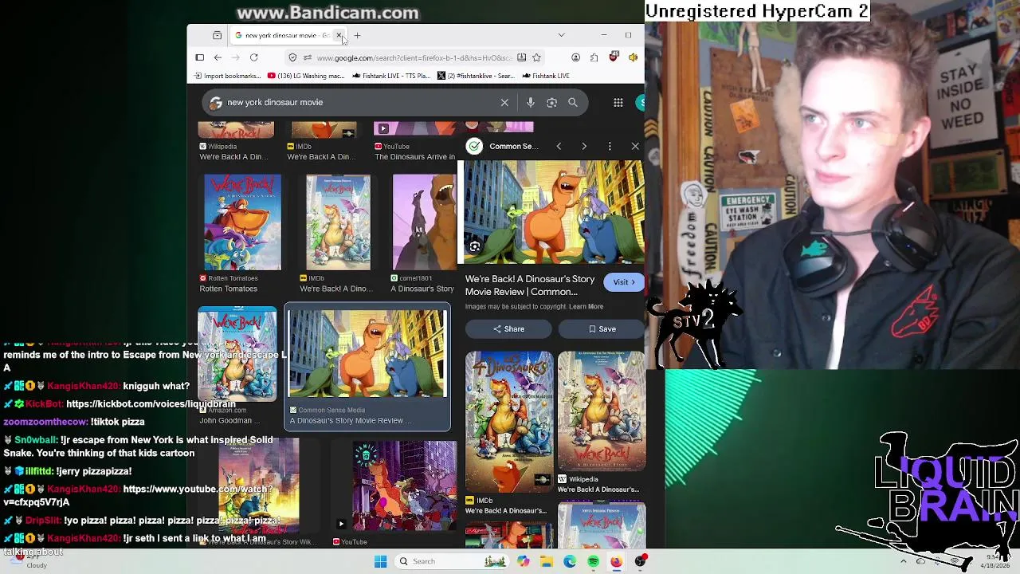
Task: Open the Windows Start menu
Action: point(380,561)
